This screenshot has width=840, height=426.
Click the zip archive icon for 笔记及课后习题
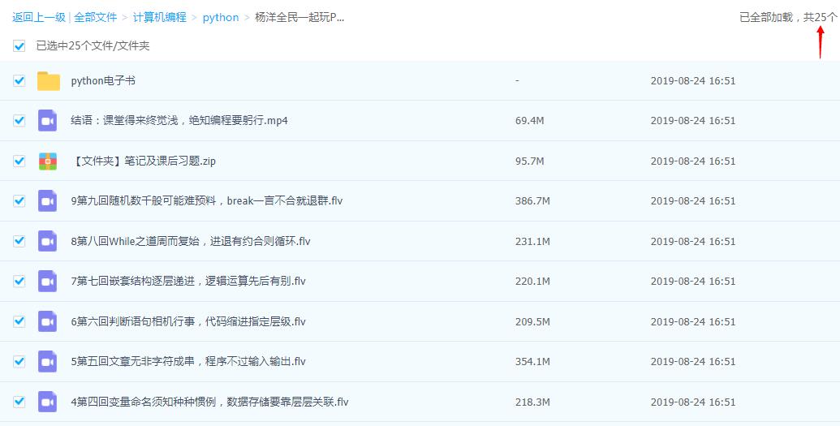coord(48,161)
